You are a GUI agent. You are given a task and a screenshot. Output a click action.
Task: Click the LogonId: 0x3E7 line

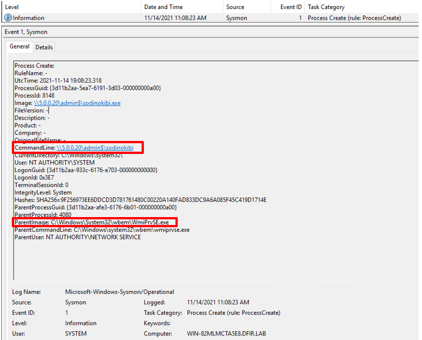[x=34, y=178]
